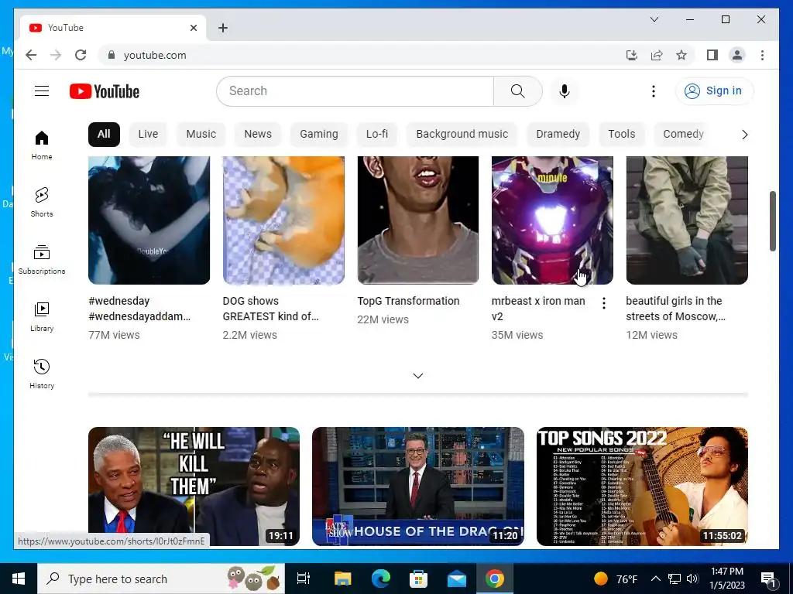This screenshot has height=594, width=793.
Task: Click the browser forward arrow
Action: click(56, 55)
